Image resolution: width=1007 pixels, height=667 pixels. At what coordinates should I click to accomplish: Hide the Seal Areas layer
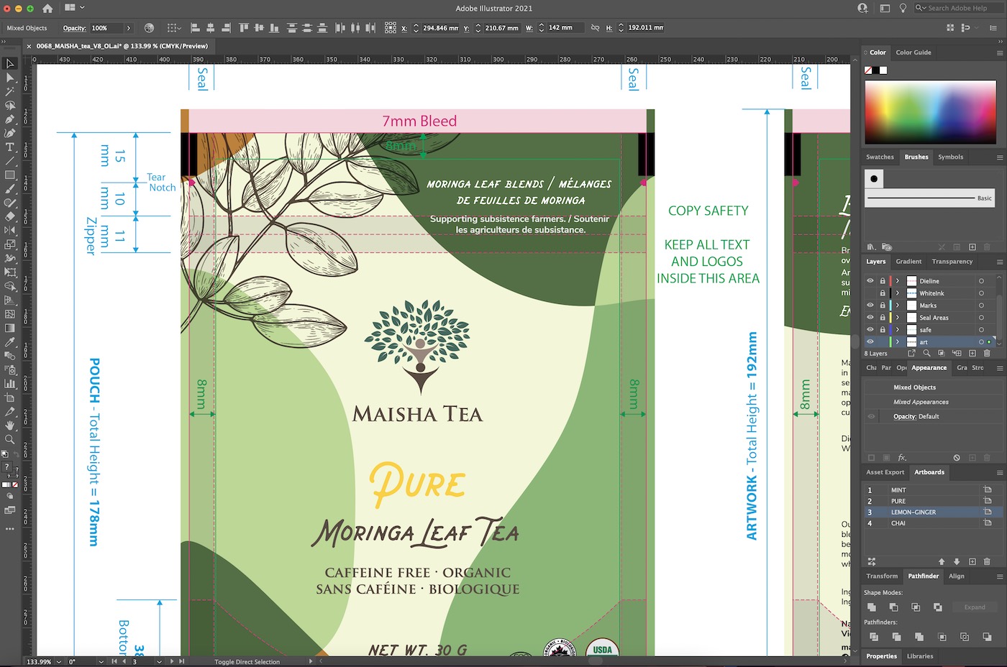click(x=870, y=318)
